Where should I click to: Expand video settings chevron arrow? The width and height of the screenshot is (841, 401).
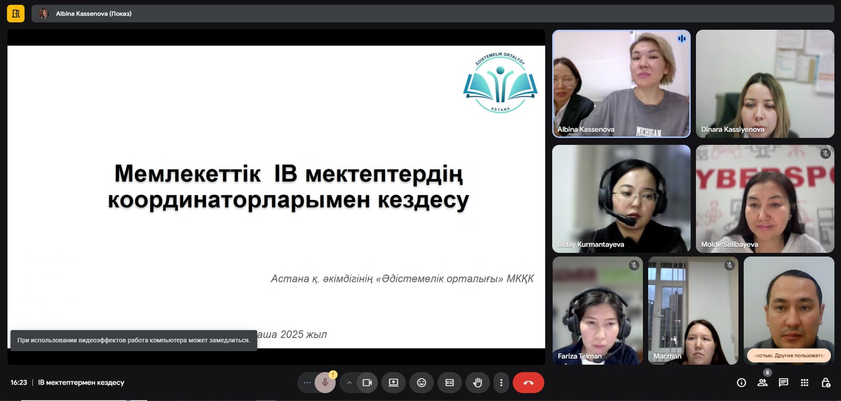(x=349, y=383)
